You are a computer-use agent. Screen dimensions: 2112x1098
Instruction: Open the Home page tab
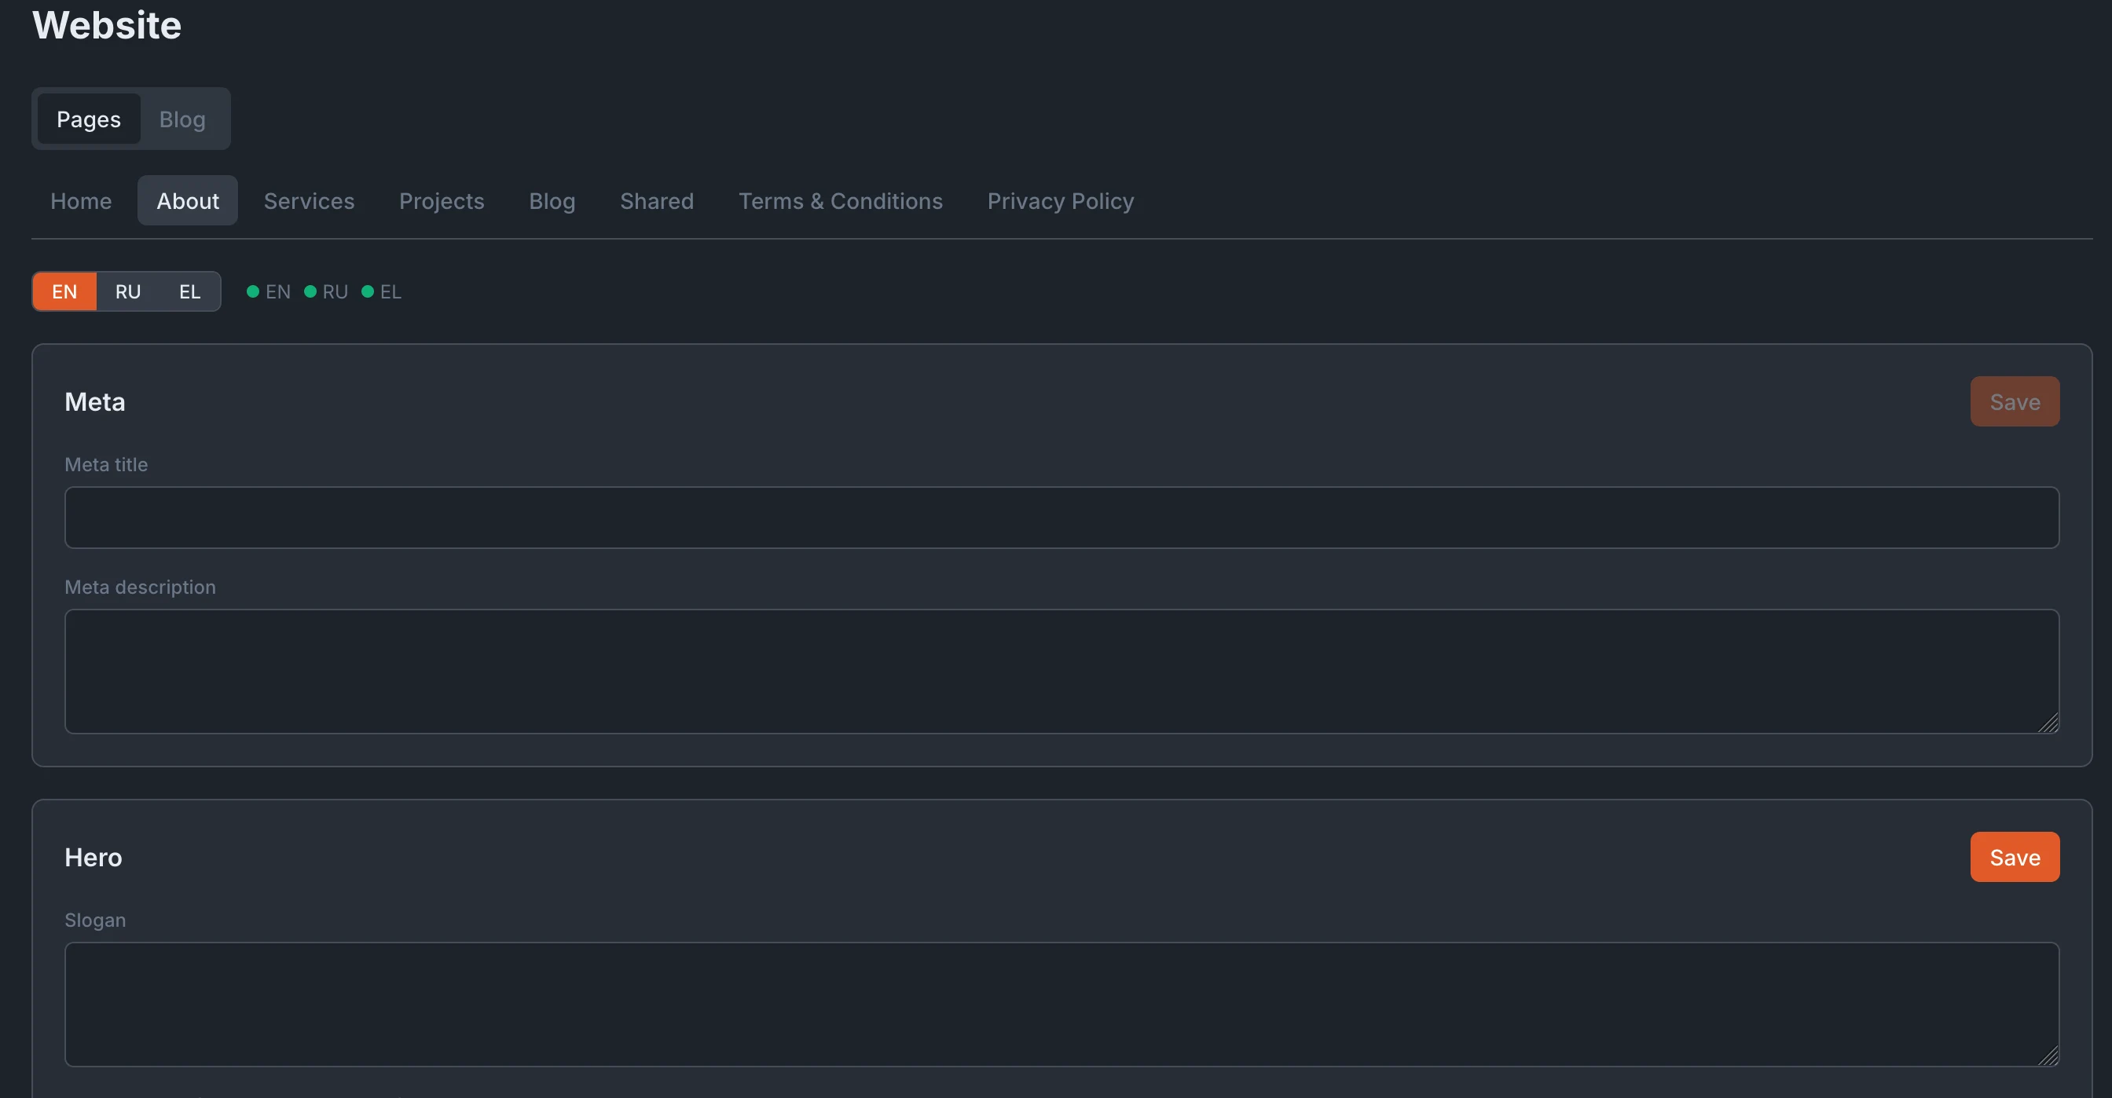(81, 201)
